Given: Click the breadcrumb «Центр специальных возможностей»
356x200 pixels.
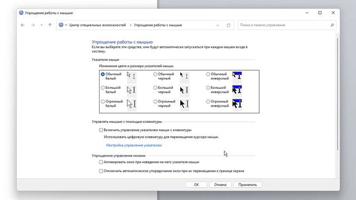Looking at the screenshot, I should pyautogui.click(x=97, y=25).
